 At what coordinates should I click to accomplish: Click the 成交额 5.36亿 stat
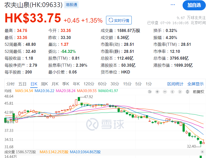(x=115, y=37)
